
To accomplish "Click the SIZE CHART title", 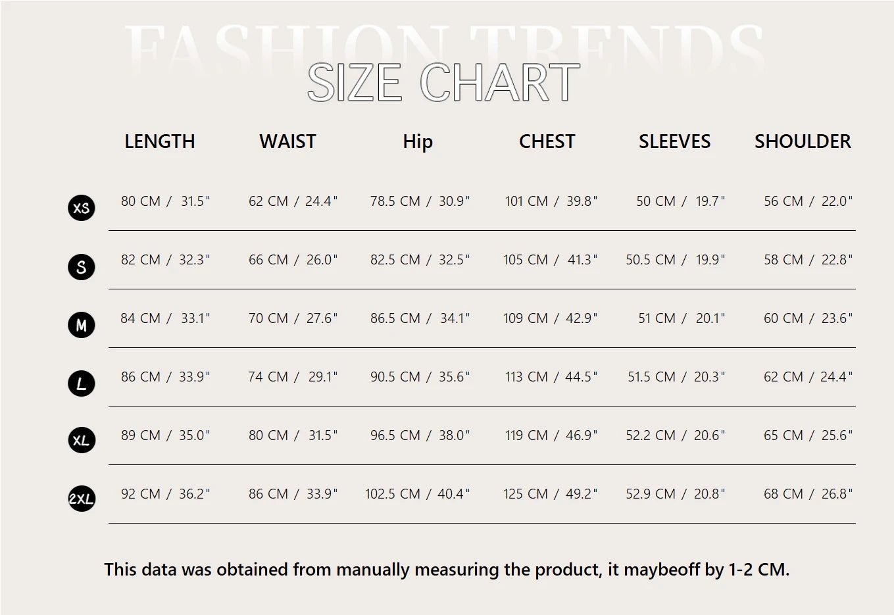I will coord(443,83).
